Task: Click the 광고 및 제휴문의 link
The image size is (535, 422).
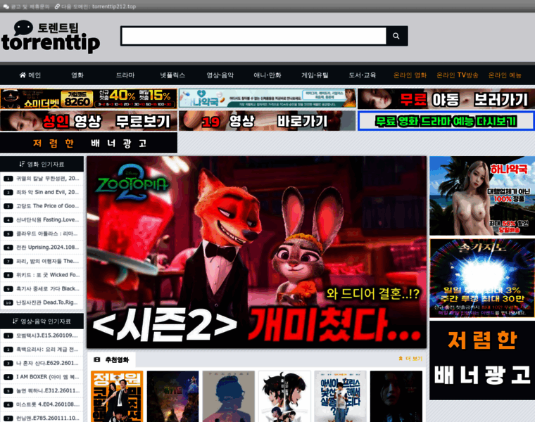Action: 27,6
